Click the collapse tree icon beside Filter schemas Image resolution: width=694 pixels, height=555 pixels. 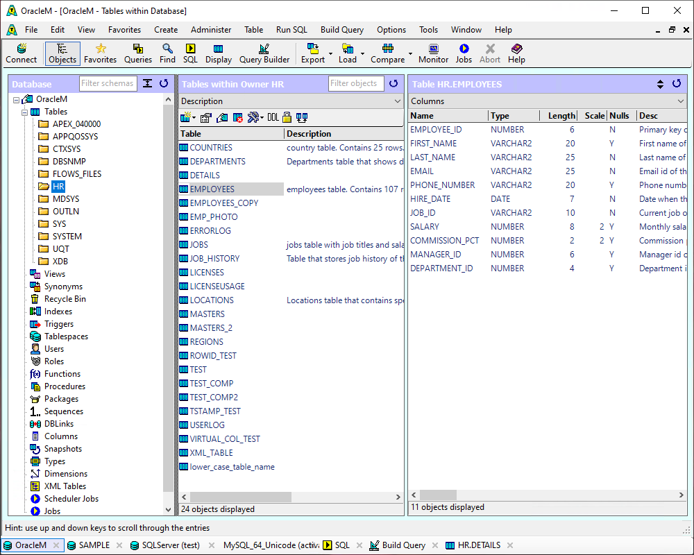coord(147,83)
